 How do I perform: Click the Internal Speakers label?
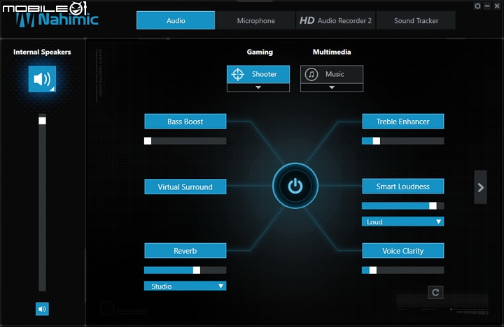[42, 52]
